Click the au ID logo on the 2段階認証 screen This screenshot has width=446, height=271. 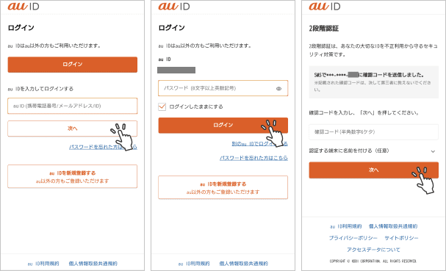click(x=325, y=7)
